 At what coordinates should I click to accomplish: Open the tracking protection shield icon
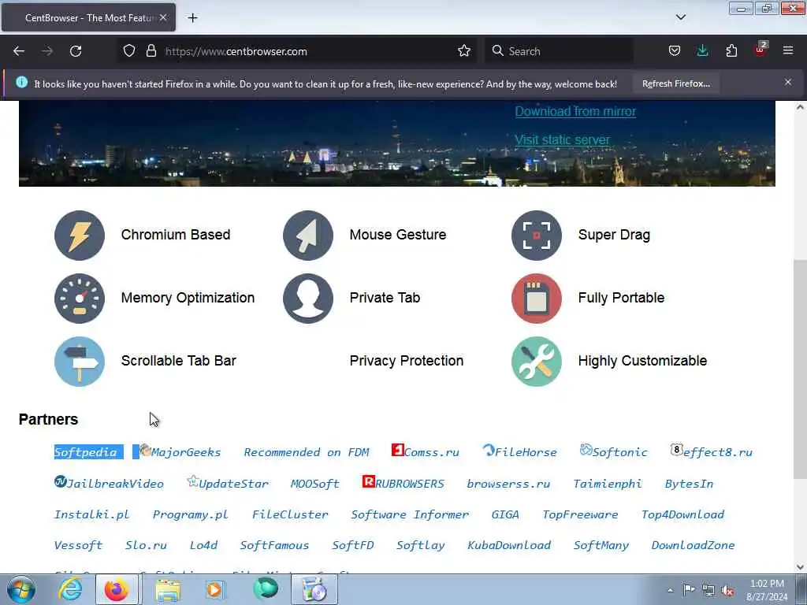pyautogui.click(x=129, y=51)
